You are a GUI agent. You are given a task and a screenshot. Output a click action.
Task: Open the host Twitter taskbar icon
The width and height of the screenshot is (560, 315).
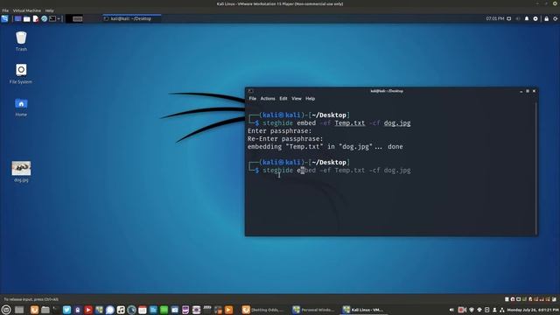pos(66,310)
